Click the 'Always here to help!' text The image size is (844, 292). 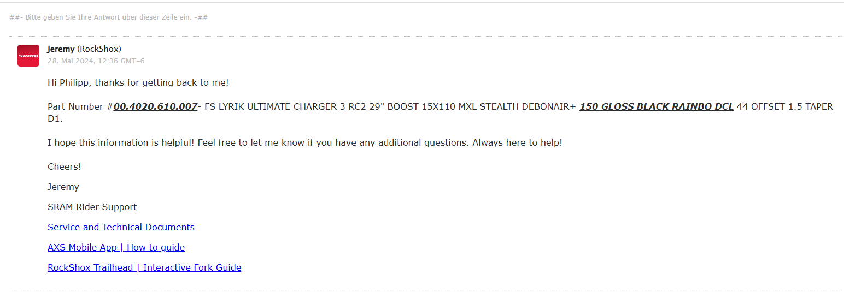pyautogui.click(x=517, y=142)
